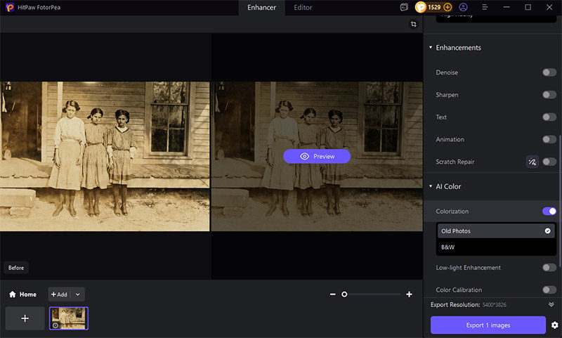Click the Denoise label
This screenshot has width=562, height=338.
tap(447, 72)
